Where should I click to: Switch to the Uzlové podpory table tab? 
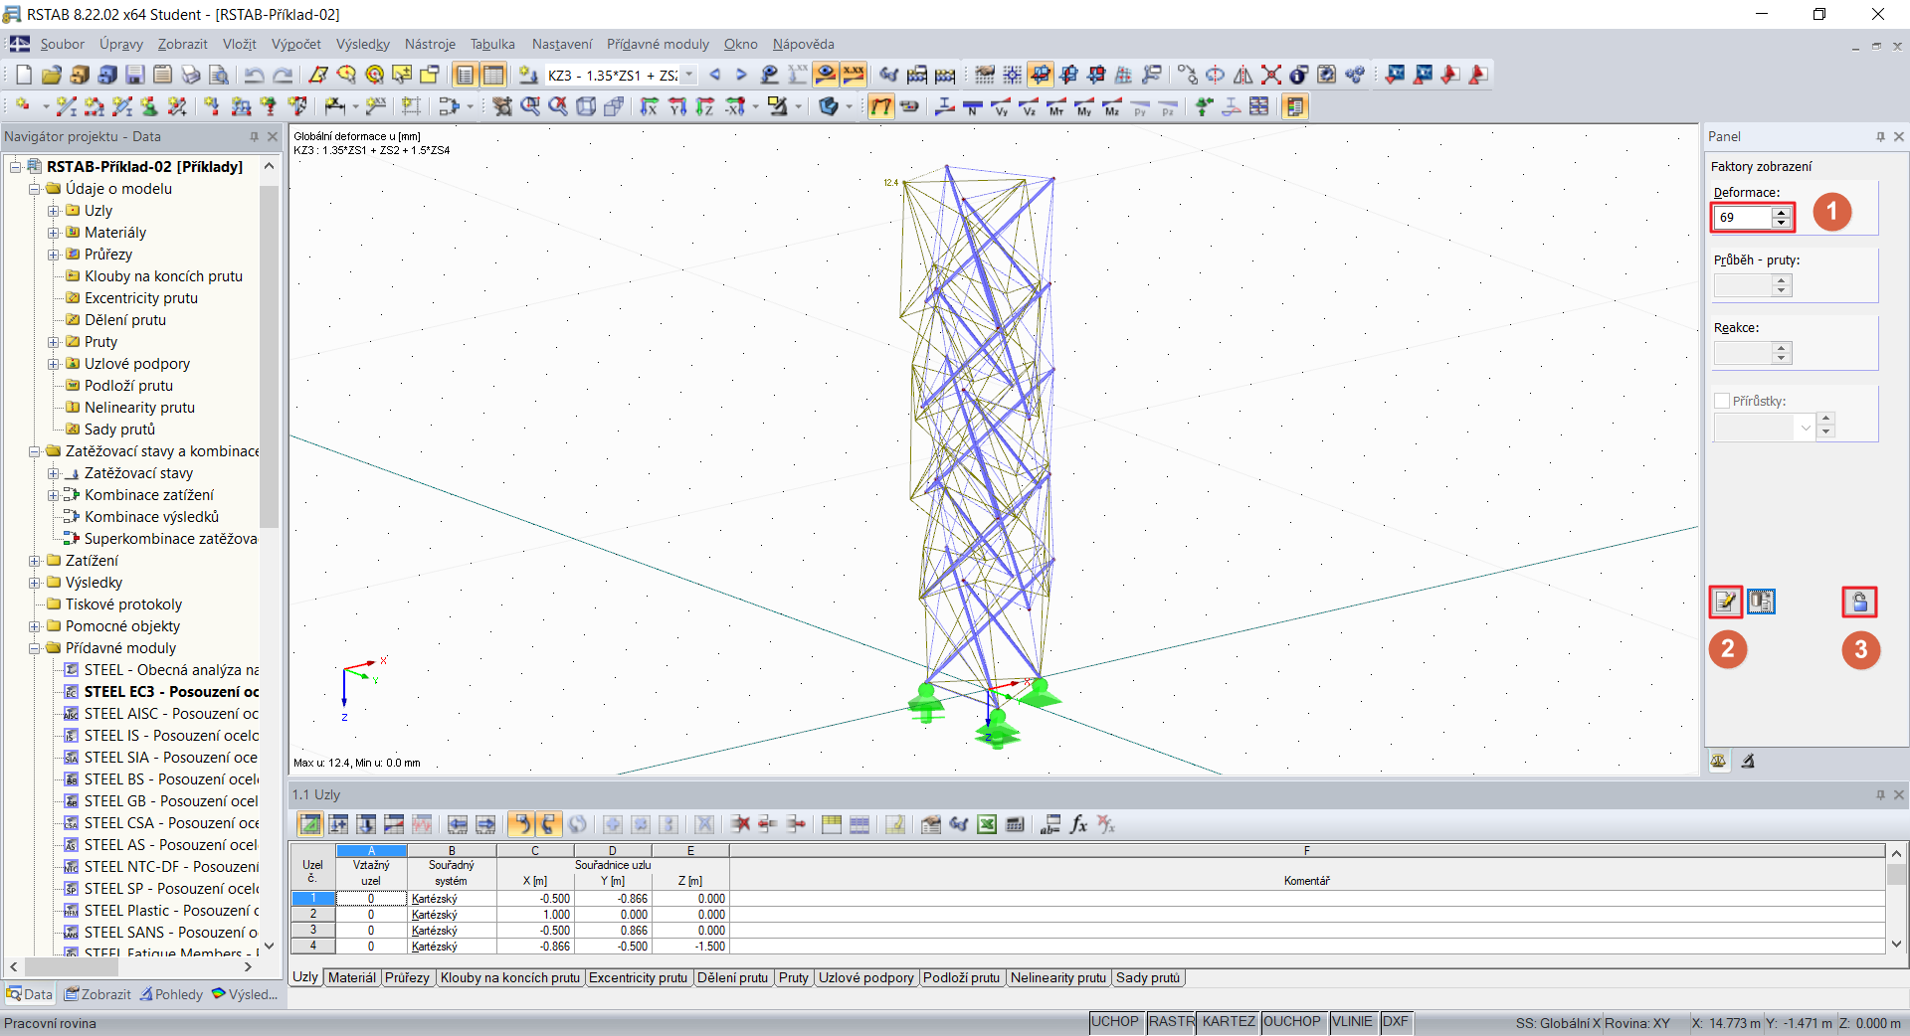865,977
